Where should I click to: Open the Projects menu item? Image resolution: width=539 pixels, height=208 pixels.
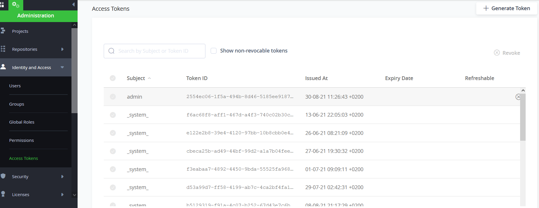click(20, 31)
